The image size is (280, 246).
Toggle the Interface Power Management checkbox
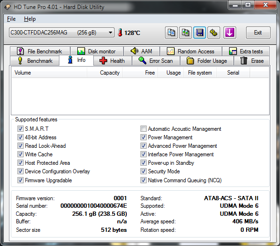coord(143,154)
